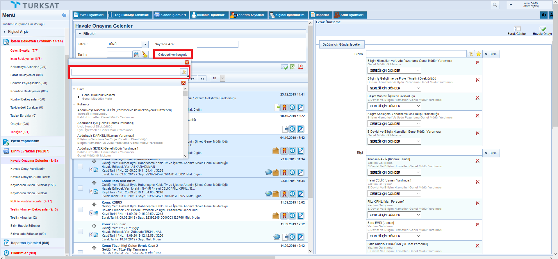Select the checkbox for uets test birim
Viewport: 558px width, 259px height.
[80, 188]
